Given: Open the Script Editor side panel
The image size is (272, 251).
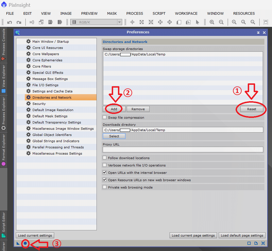Looking at the screenshot, I should (3, 225).
